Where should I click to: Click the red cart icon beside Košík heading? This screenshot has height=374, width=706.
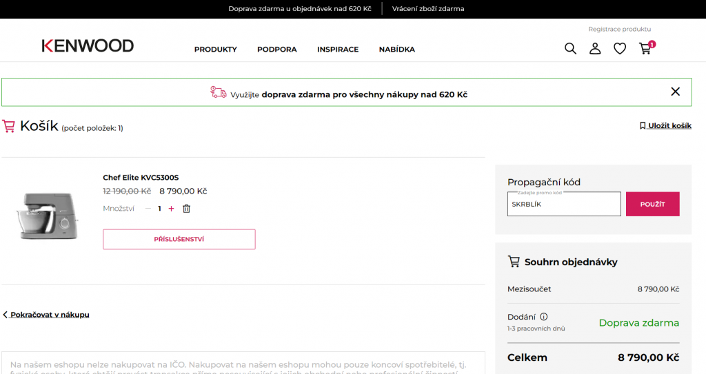pyautogui.click(x=8, y=126)
